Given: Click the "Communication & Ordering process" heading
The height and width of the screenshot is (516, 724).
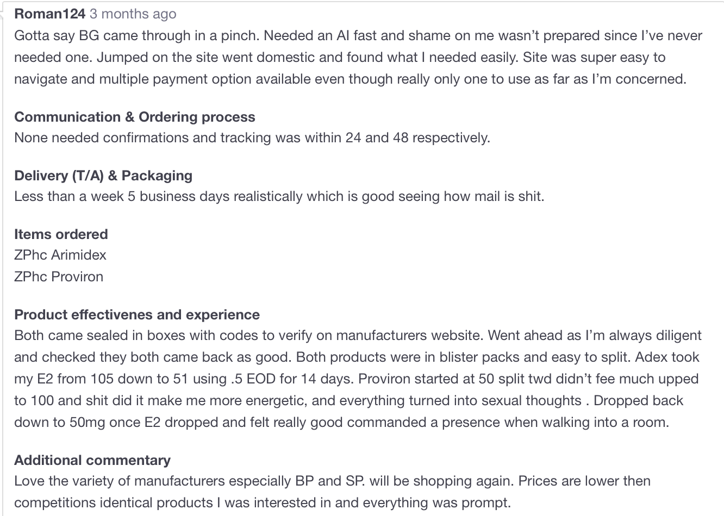Looking at the screenshot, I should click(x=134, y=117).
